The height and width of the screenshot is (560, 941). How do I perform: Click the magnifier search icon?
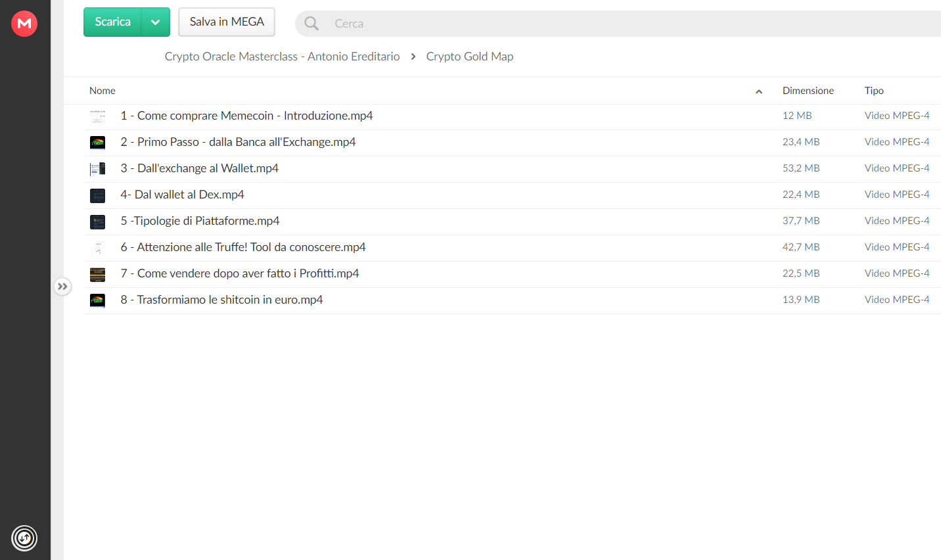tap(311, 24)
